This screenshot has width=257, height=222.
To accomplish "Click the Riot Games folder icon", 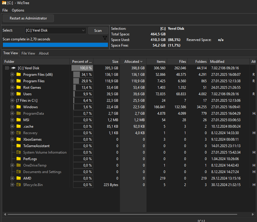I will pos(19,87).
